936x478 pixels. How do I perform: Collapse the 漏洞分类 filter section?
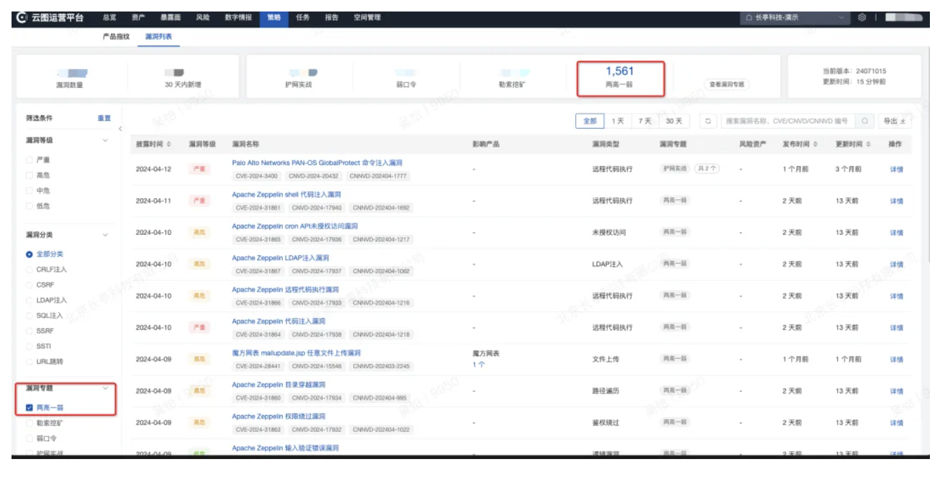click(x=105, y=235)
